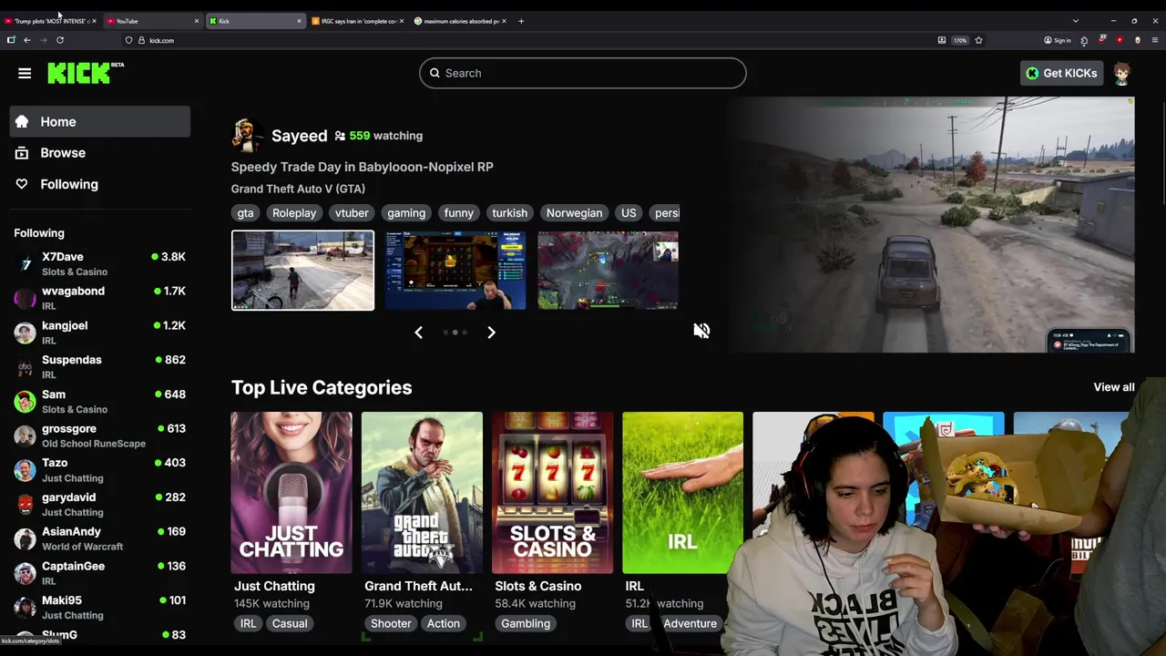Open garydavid in Following list
This screenshot has height=656, width=1166.
pyautogui.click(x=100, y=505)
